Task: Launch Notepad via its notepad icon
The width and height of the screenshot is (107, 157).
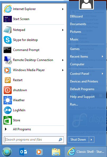Action: 7,30
